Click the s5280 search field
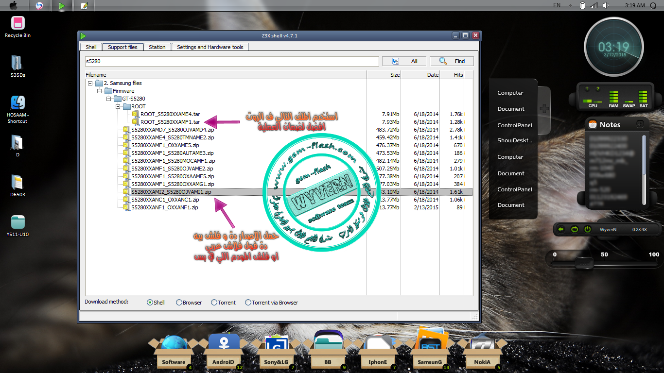The image size is (664, 373). pos(232,61)
